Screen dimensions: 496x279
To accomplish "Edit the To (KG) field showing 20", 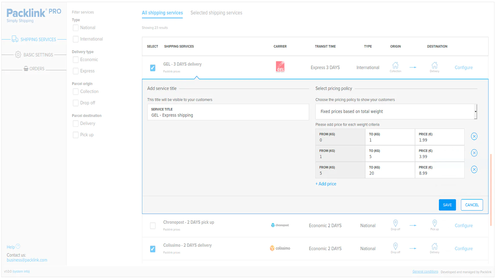I will (x=390, y=170).
